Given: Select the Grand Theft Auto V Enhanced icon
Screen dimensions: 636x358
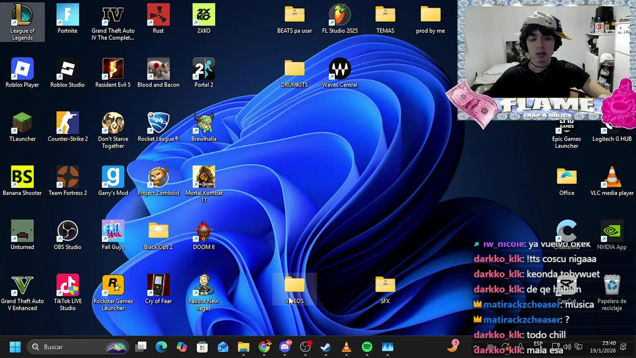Looking at the screenshot, I should (22, 292).
